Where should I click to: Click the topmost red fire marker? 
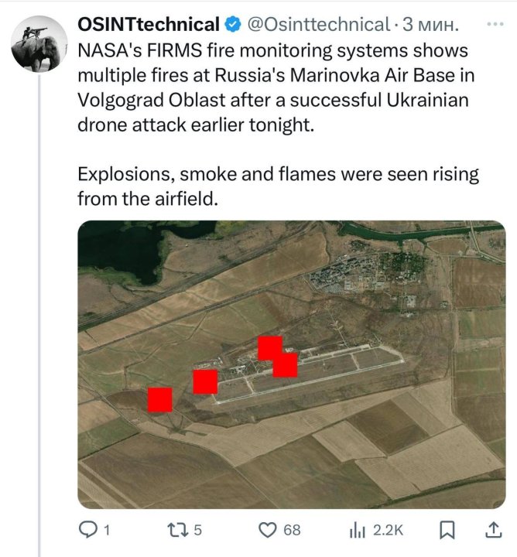pos(269,348)
